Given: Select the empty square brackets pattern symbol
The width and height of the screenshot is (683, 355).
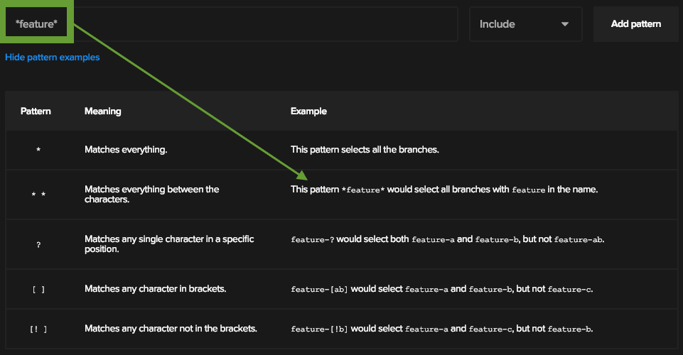Looking at the screenshot, I should 38,289.
